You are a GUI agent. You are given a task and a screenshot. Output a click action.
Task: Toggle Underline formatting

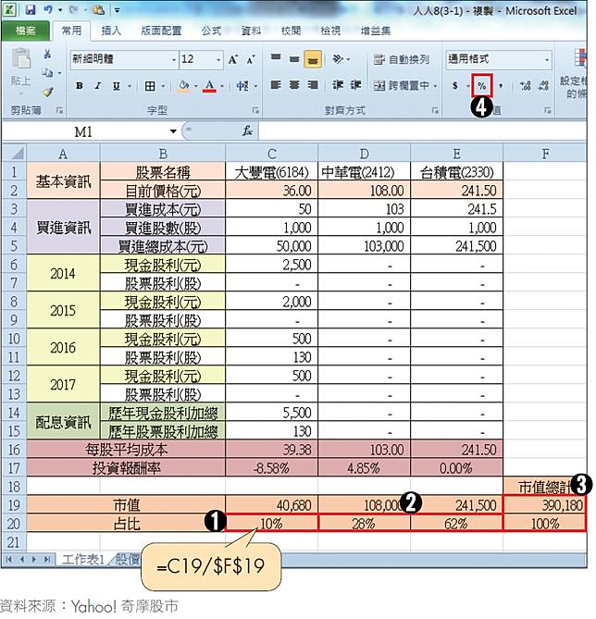tap(116, 86)
